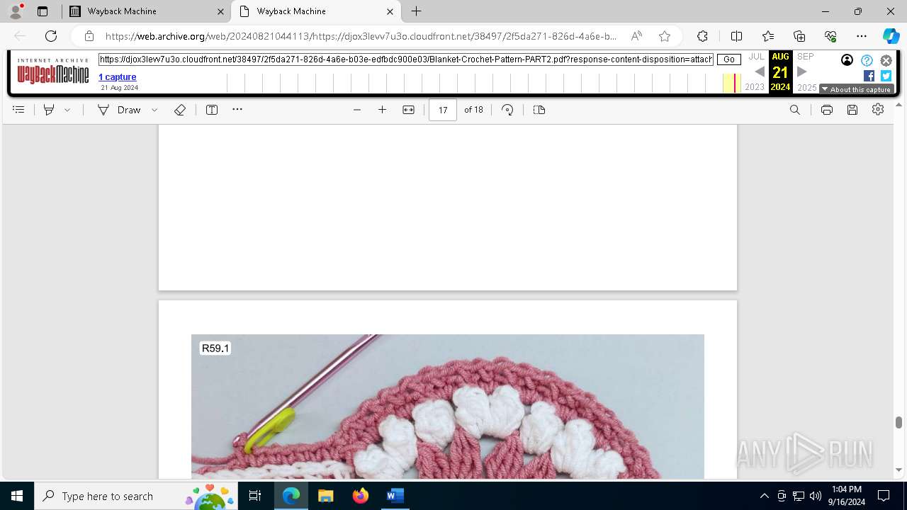Open Find in PDF search

point(795,110)
